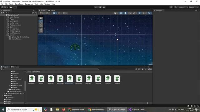Expand the Player object in Hierarchy
This screenshot has height=112, width=200.
point(7,19)
